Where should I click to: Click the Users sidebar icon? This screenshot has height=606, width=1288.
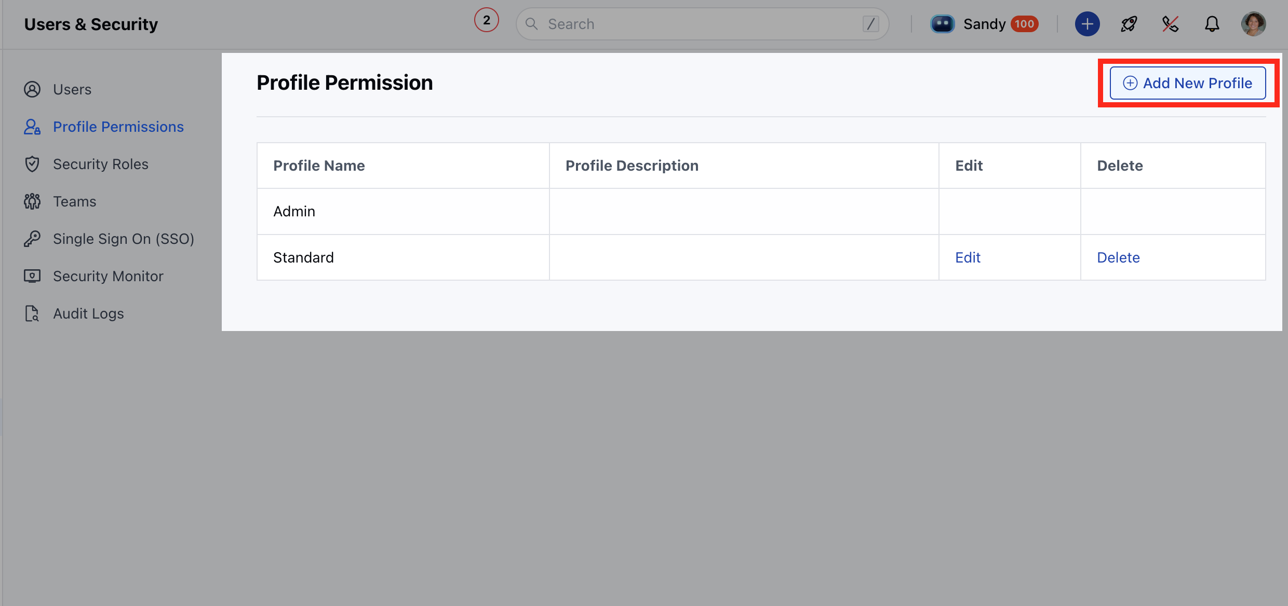(x=32, y=89)
